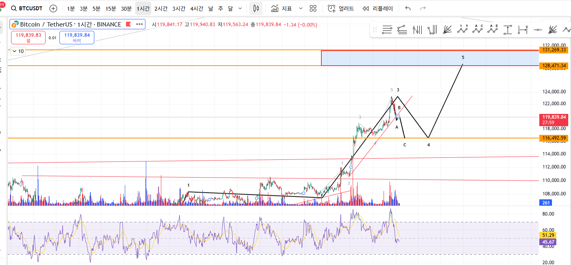Viewport: 571px width, 265px height.
Task: Select the horizontal line drawing tool
Action: [538, 29]
